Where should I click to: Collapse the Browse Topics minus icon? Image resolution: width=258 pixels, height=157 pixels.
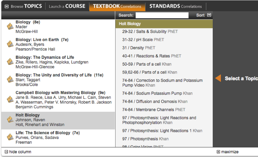pos(7,6)
